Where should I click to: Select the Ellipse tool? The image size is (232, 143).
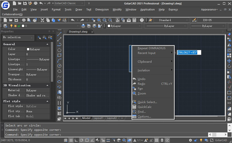pos(59,82)
